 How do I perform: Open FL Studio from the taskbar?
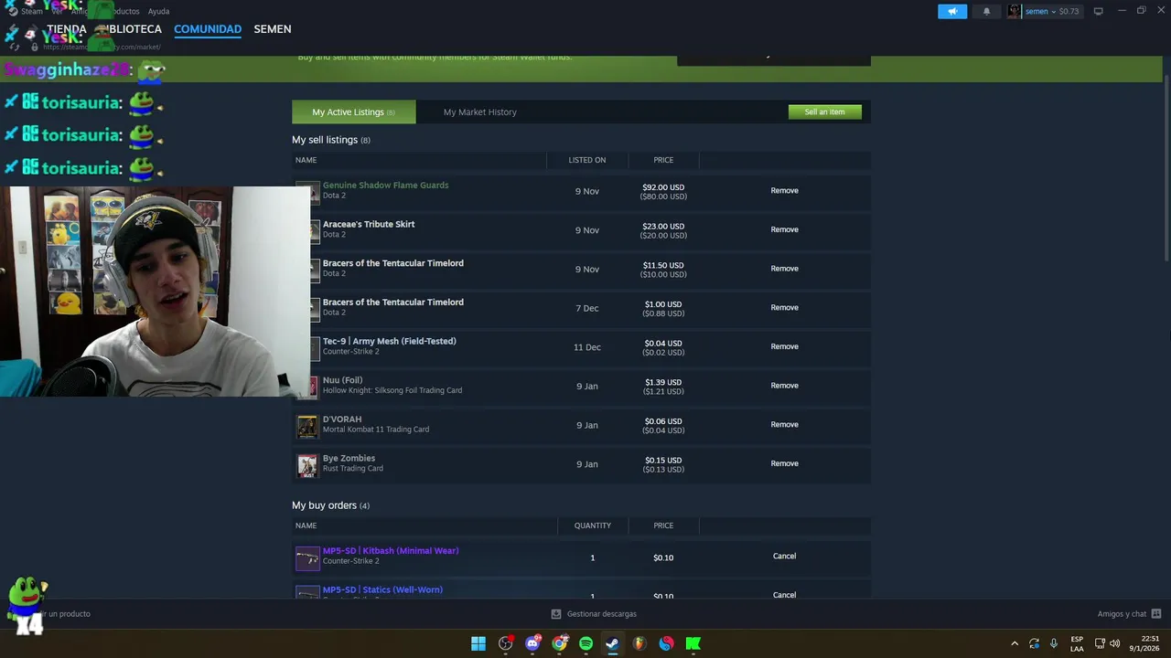[639, 643]
